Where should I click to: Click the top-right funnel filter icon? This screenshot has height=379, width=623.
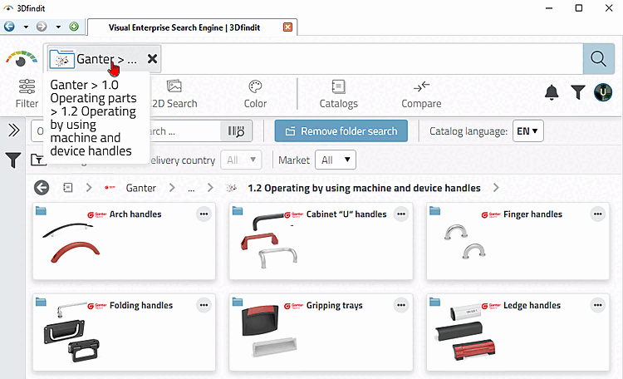tap(578, 92)
